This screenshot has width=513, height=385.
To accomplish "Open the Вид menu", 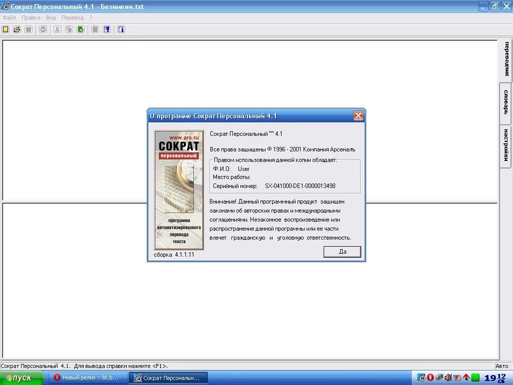I will (51, 18).
